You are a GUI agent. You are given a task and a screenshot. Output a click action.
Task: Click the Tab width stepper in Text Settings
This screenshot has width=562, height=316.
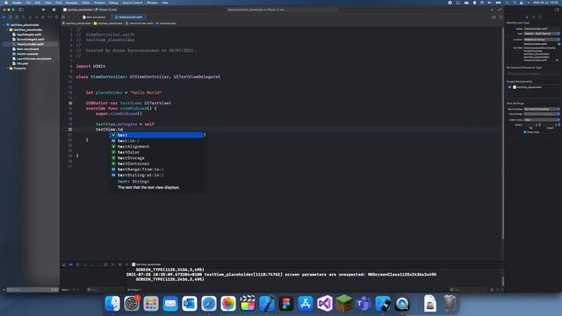(540, 125)
